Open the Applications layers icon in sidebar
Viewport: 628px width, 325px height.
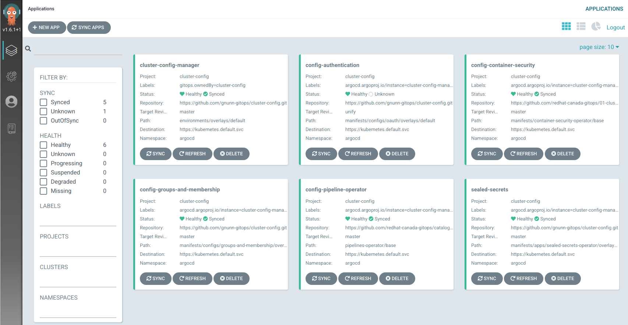click(11, 50)
